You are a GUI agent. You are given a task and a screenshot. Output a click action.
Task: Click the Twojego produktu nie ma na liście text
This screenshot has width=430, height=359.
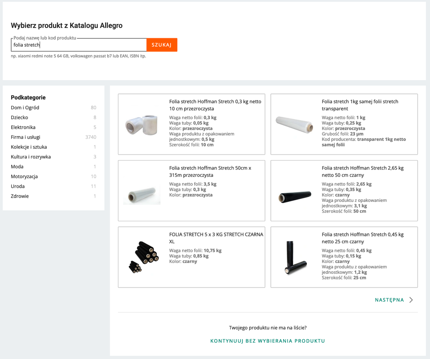pyautogui.click(x=268, y=328)
